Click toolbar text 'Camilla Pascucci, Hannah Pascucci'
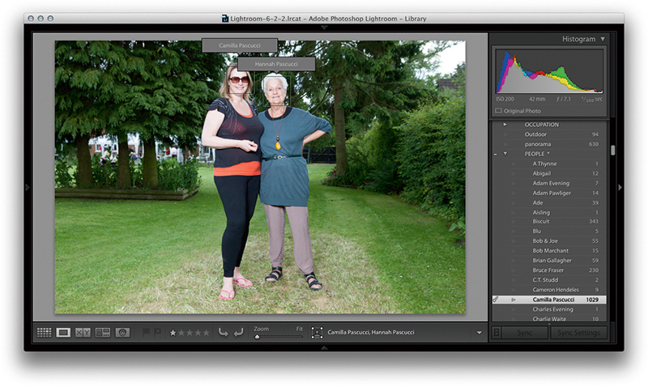 (x=371, y=332)
